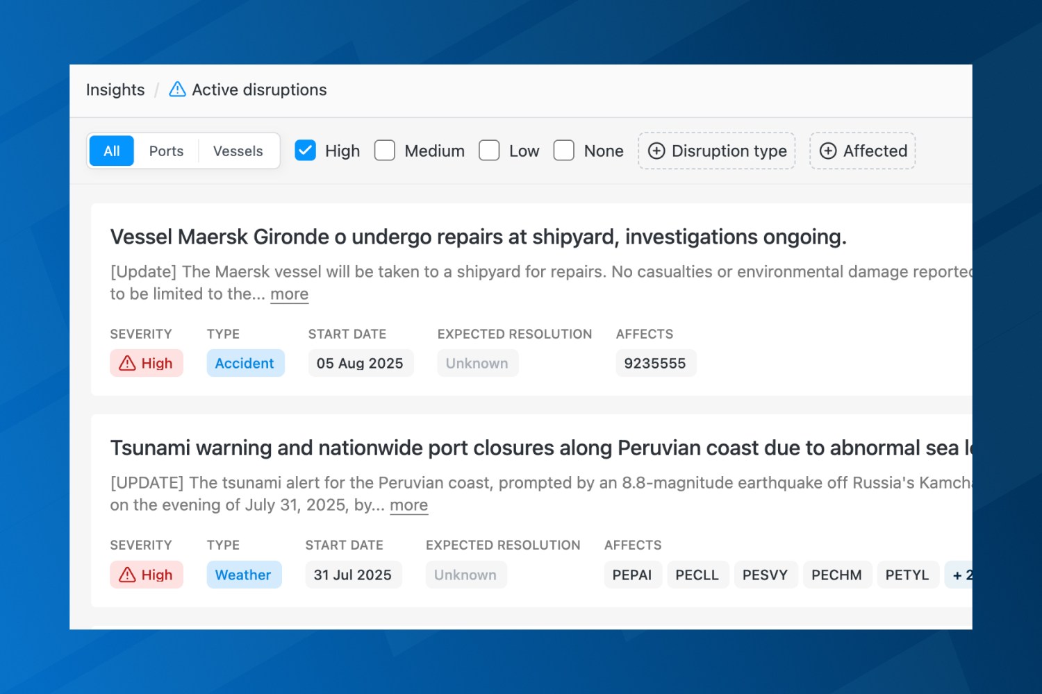
Task: Enable the Medium severity checkbox
Action: 385,151
